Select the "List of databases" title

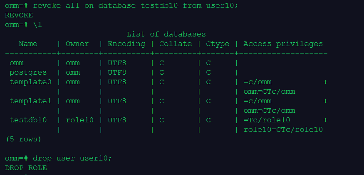pos(166,34)
